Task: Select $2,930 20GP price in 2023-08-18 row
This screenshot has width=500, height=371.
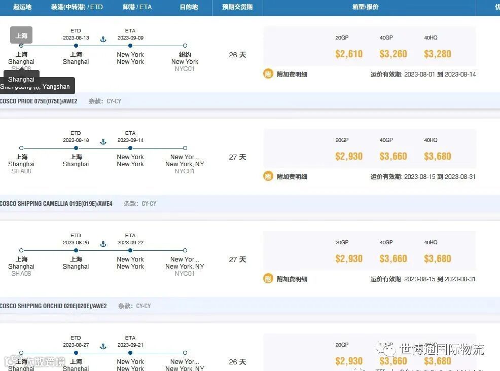Action: coord(349,156)
